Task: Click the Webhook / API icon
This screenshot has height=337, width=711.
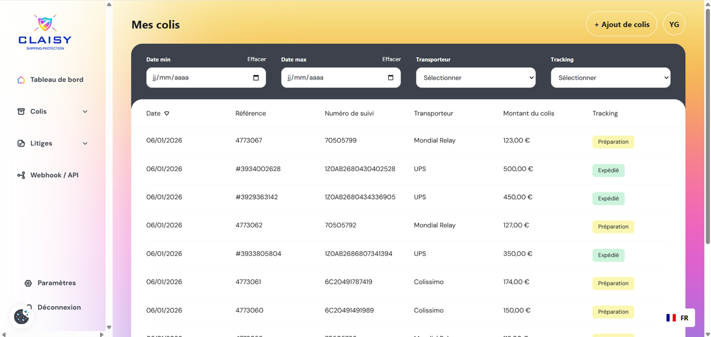Action: tap(21, 175)
